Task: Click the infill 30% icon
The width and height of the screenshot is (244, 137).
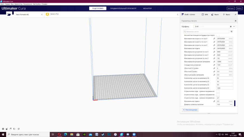Action: tap(203, 15)
